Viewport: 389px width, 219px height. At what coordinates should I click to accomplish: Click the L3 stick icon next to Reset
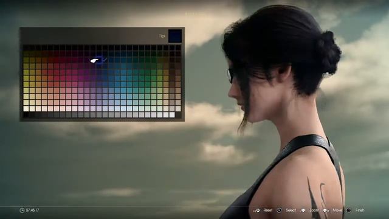click(256, 210)
